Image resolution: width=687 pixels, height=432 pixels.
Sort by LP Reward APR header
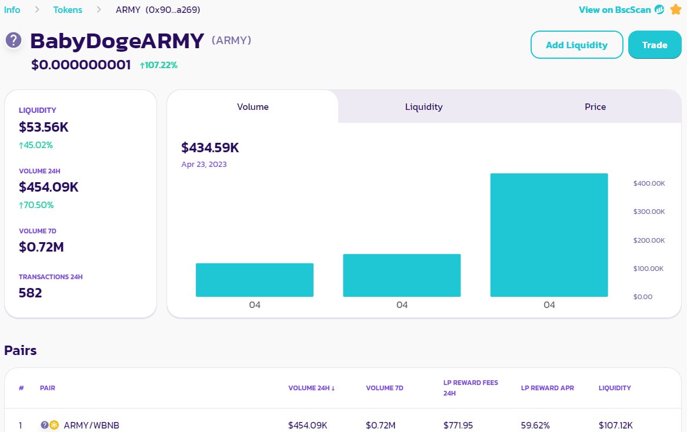pyautogui.click(x=547, y=388)
